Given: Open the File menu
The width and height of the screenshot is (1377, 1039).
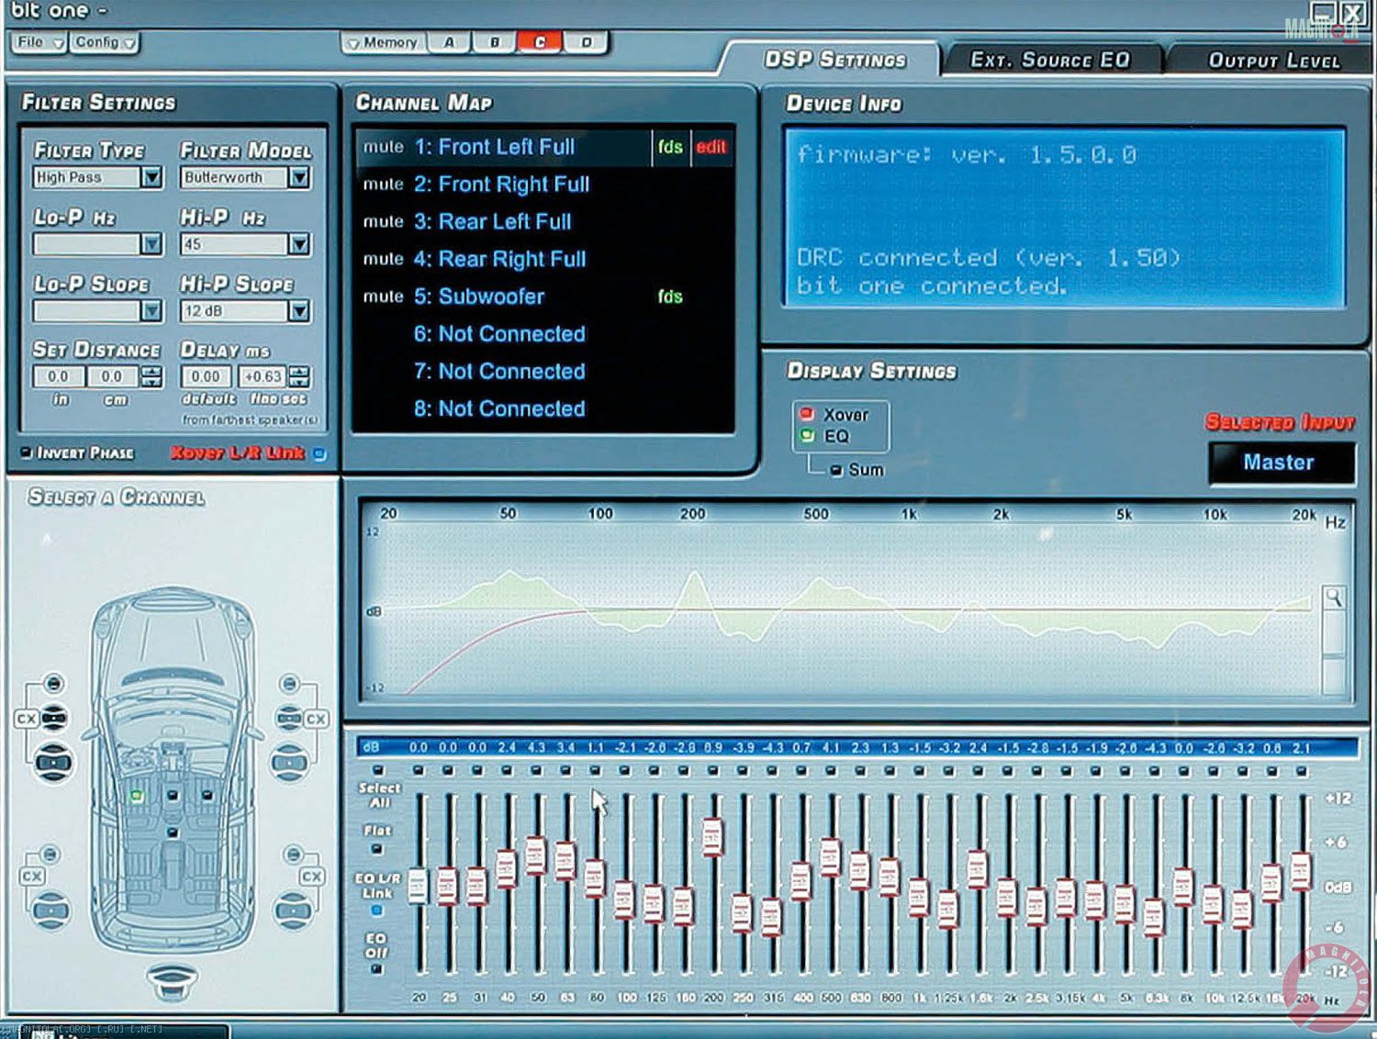Looking at the screenshot, I should [x=39, y=42].
